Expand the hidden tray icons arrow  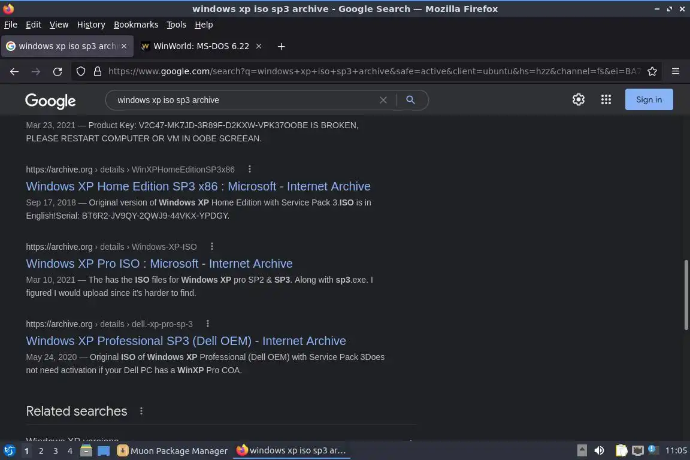point(582,450)
